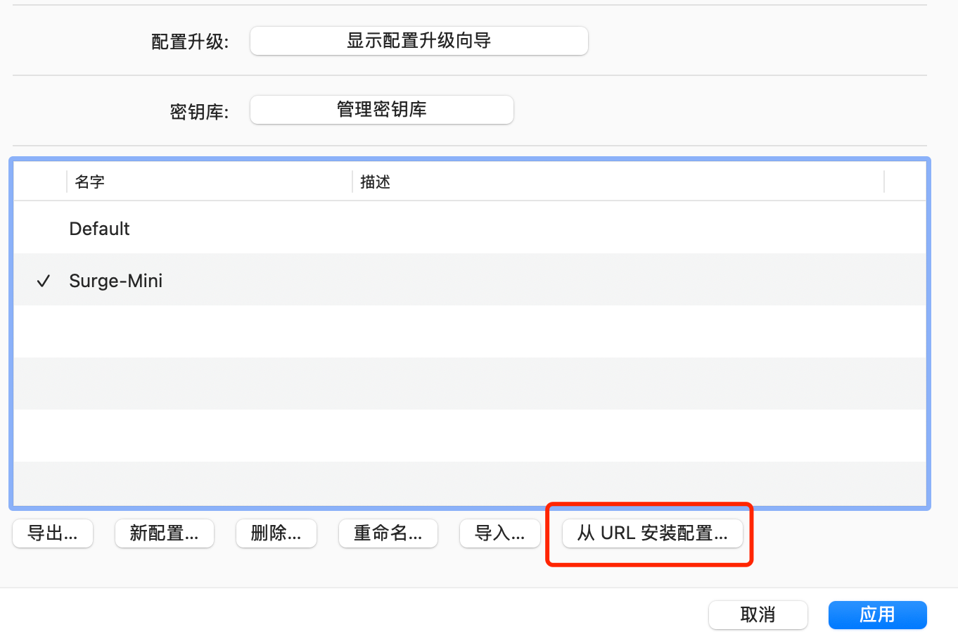
Task: Select the Surge-Mini profile row
Action: (x=116, y=281)
